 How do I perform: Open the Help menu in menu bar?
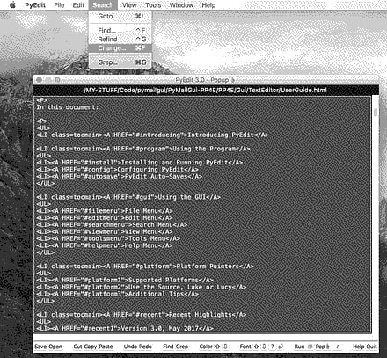[208, 5]
